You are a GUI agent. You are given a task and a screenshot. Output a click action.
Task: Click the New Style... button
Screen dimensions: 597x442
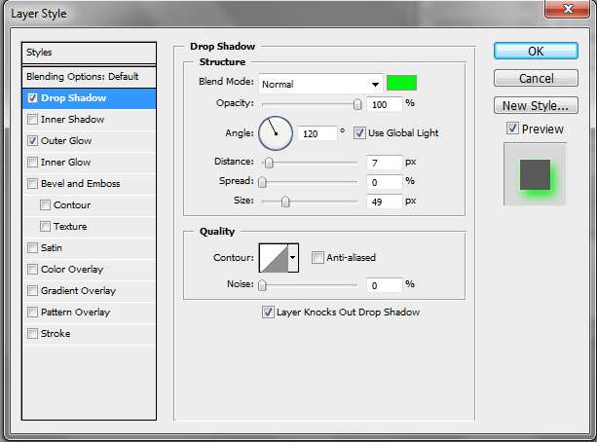click(535, 105)
